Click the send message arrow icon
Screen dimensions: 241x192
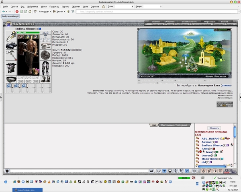151,171
